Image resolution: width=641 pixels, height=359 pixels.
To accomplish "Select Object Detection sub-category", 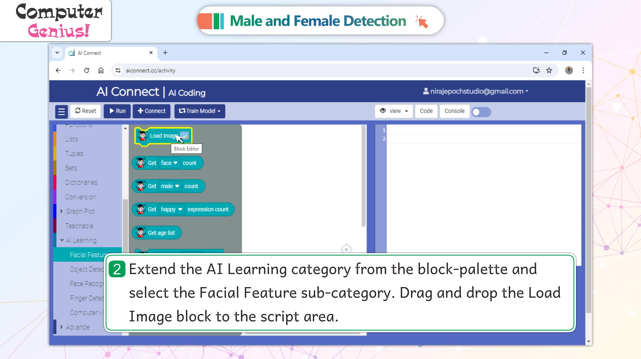I will [x=86, y=269].
